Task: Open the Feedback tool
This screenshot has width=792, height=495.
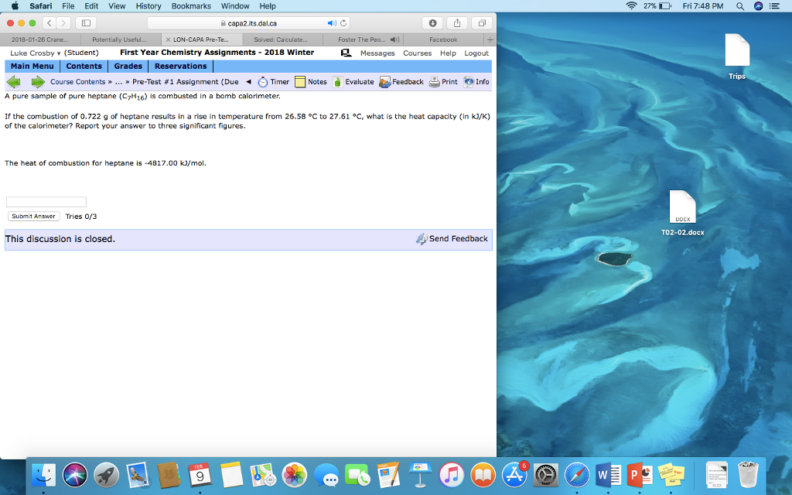Action: click(401, 81)
